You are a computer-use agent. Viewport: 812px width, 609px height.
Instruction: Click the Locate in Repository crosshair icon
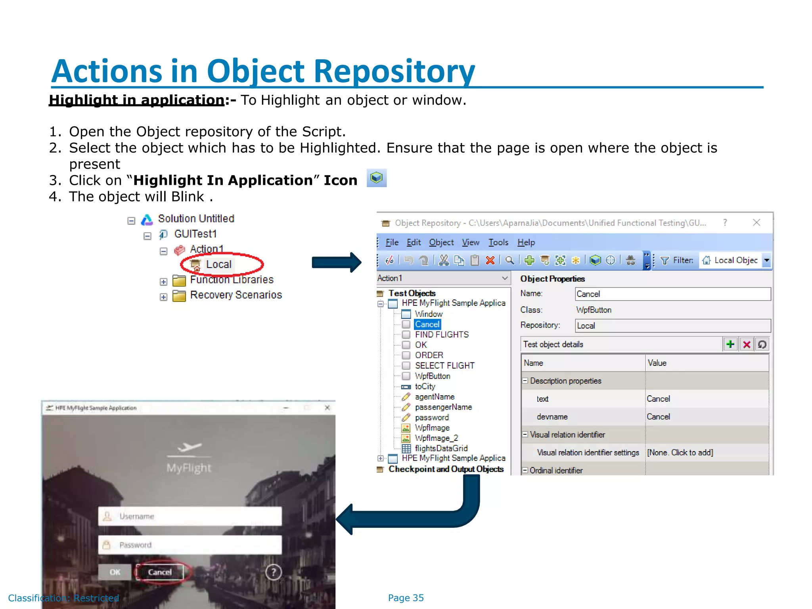tap(611, 260)
